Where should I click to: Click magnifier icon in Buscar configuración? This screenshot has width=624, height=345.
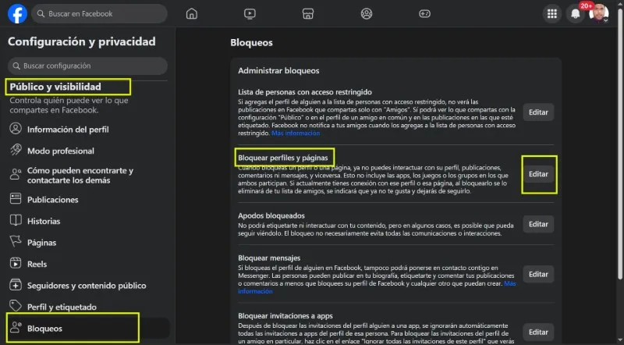click(x=16, y=66)
